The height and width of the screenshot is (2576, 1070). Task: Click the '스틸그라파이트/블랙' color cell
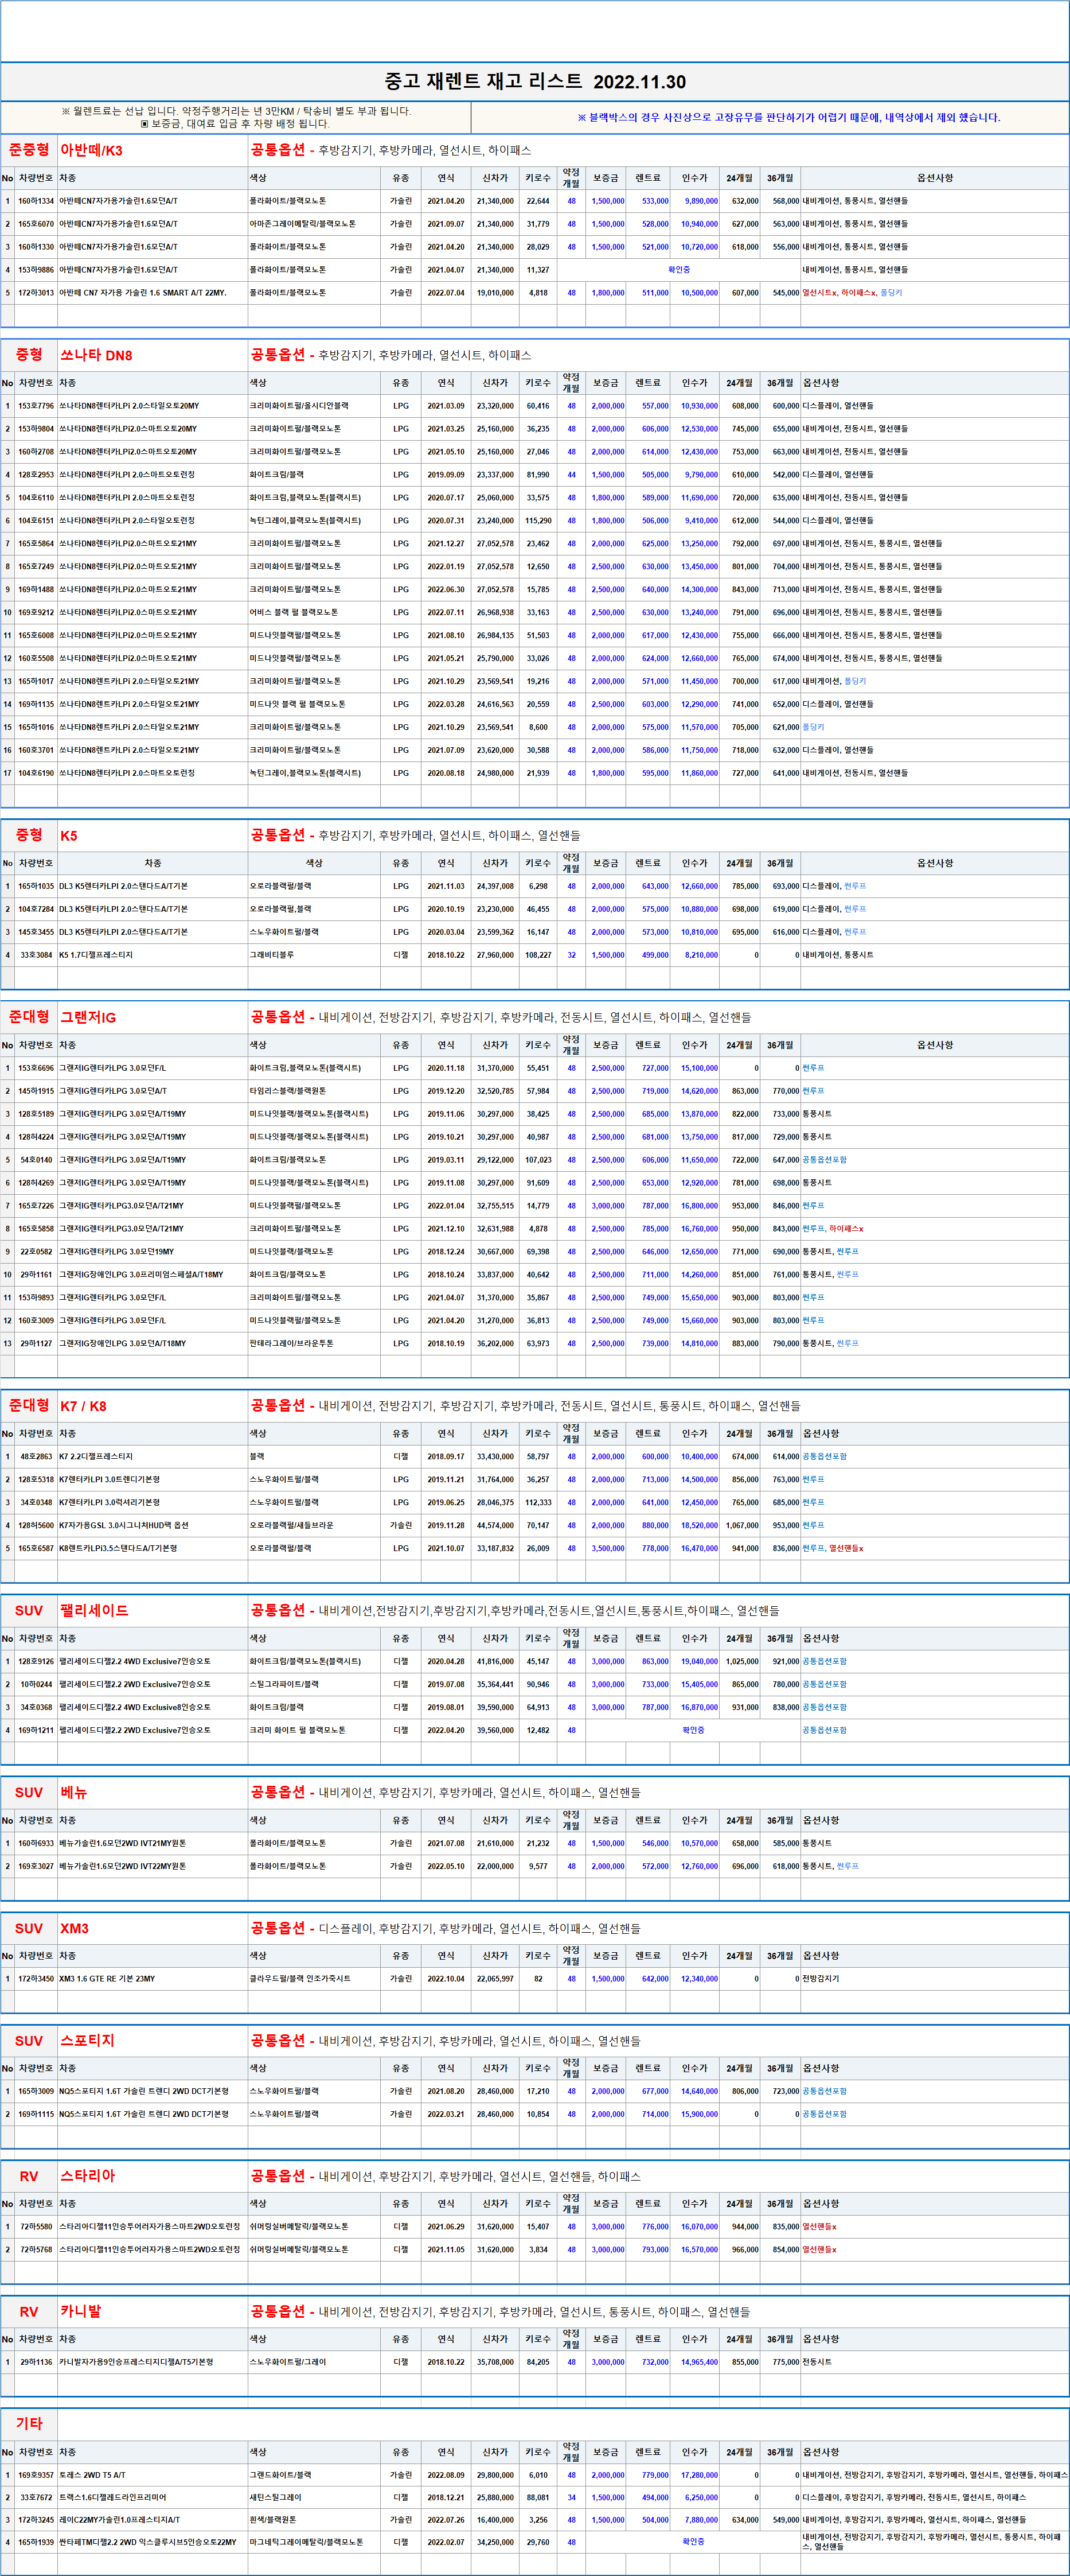[314, 1685]
